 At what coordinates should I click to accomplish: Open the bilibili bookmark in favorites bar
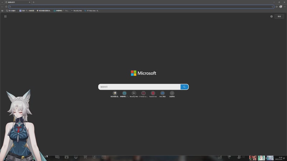tap(61, 11)
